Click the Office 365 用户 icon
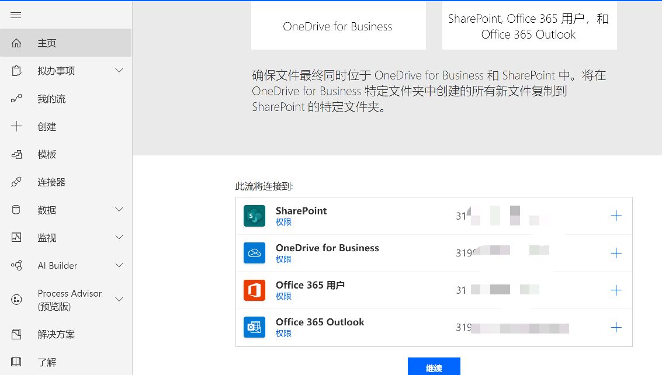662x375 pixels. (x=254, y=290)
